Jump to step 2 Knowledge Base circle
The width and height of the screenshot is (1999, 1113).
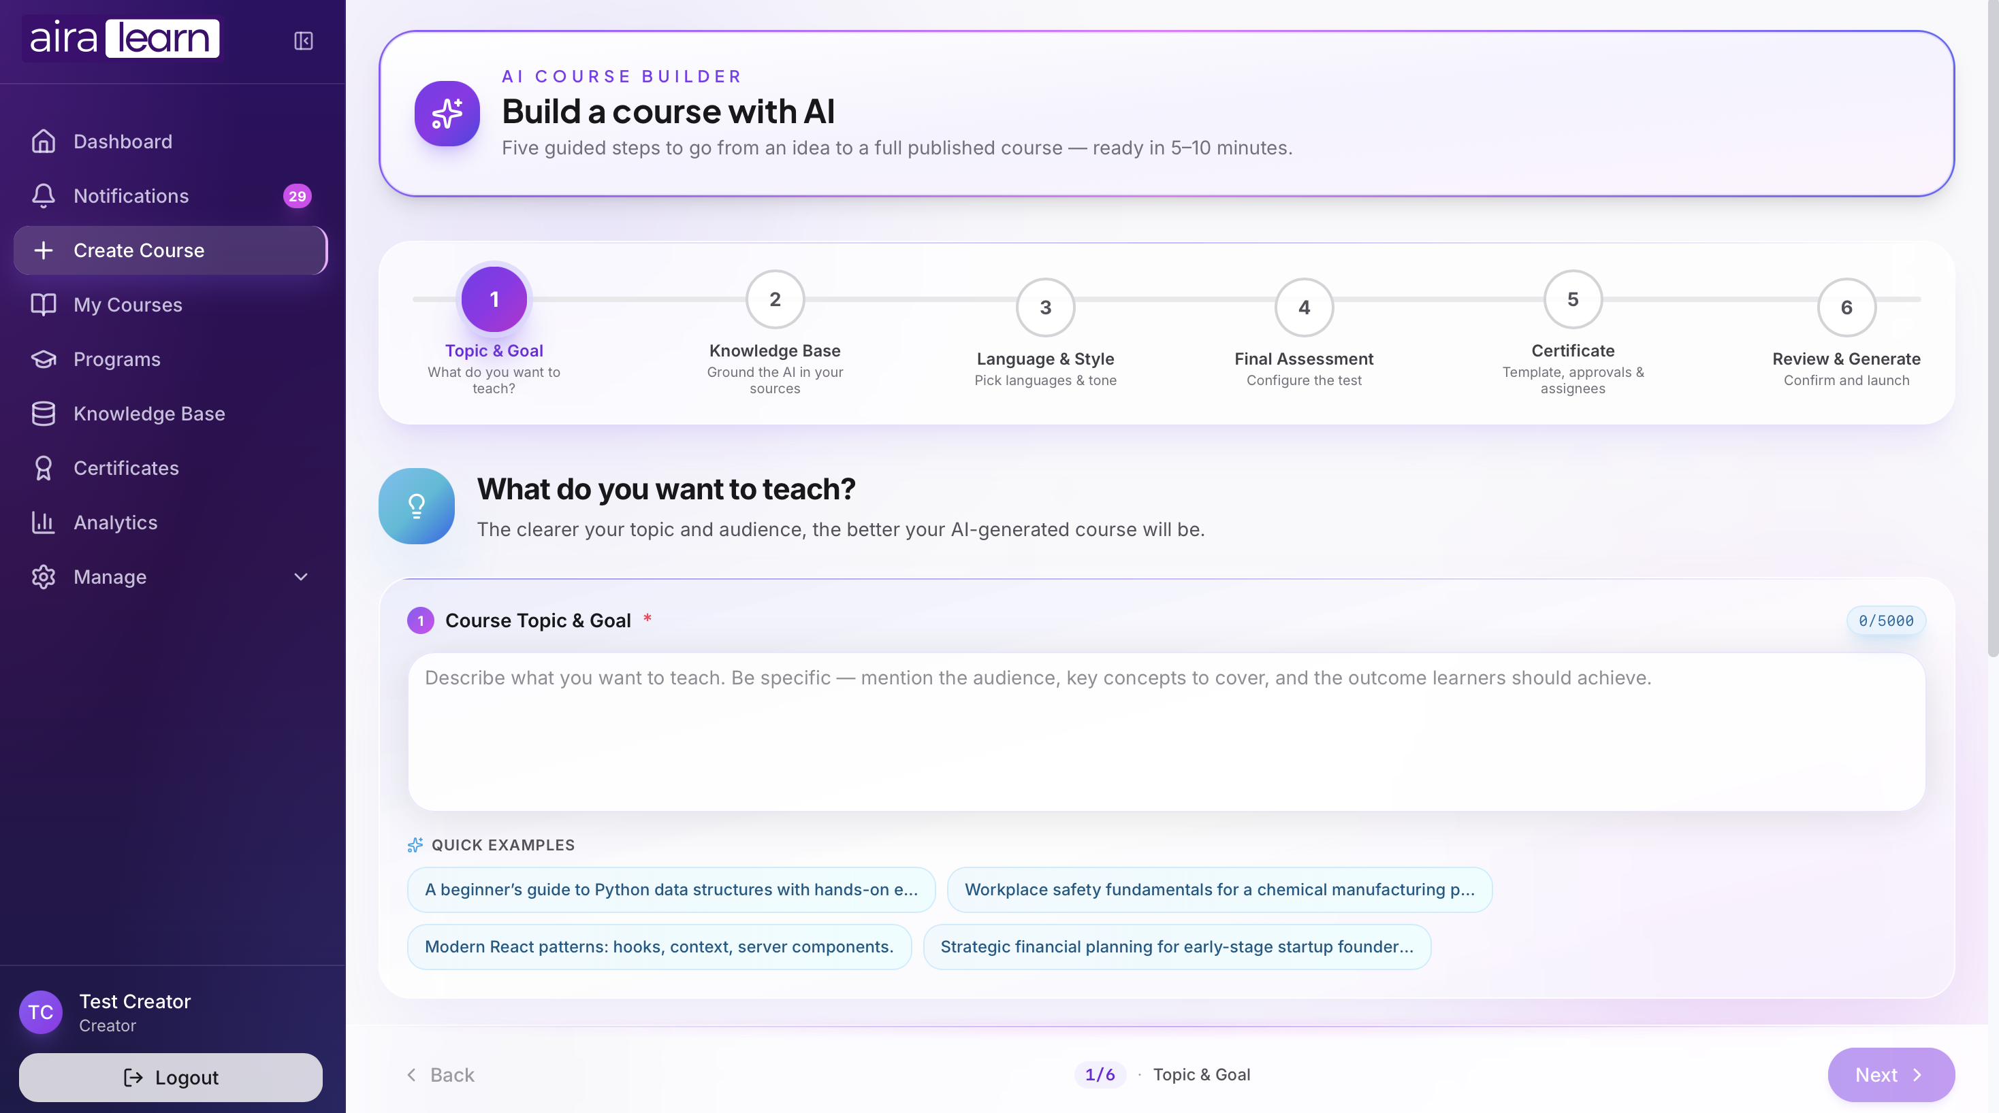pos(775,299)
